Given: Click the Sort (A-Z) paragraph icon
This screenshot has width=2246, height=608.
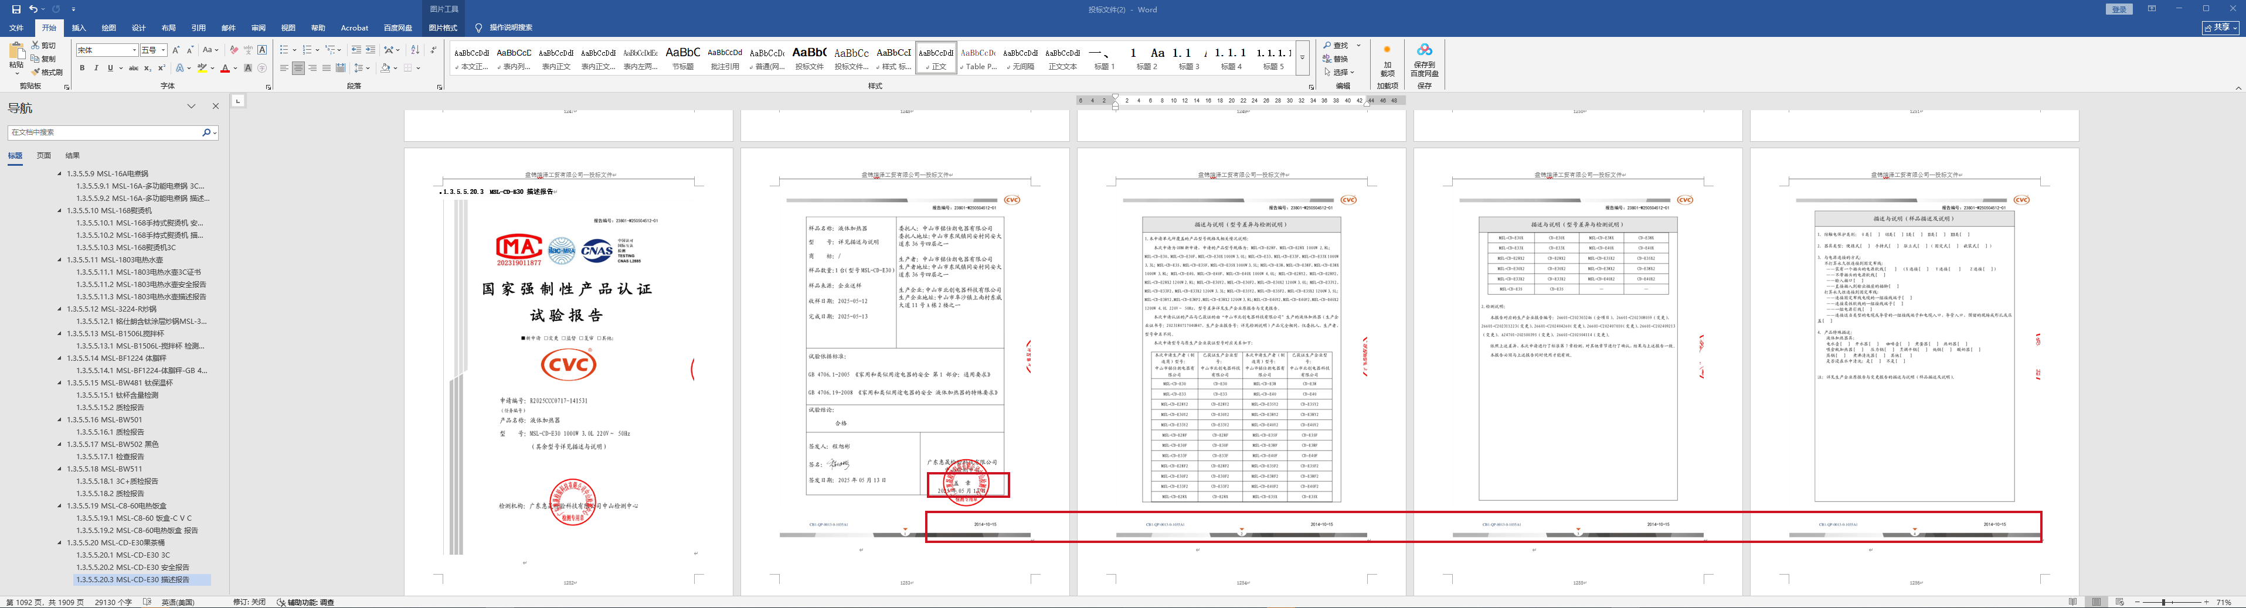Looking at the screenshot, I should tap(414, 50).
